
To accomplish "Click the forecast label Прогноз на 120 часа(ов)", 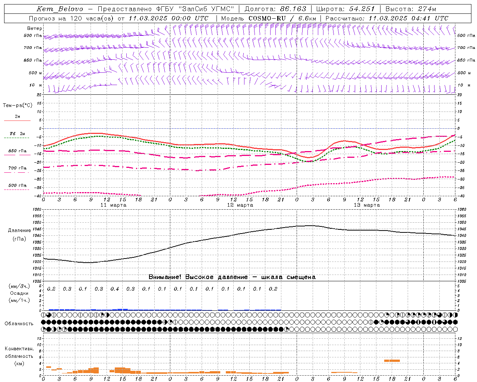I will (72, 18).
